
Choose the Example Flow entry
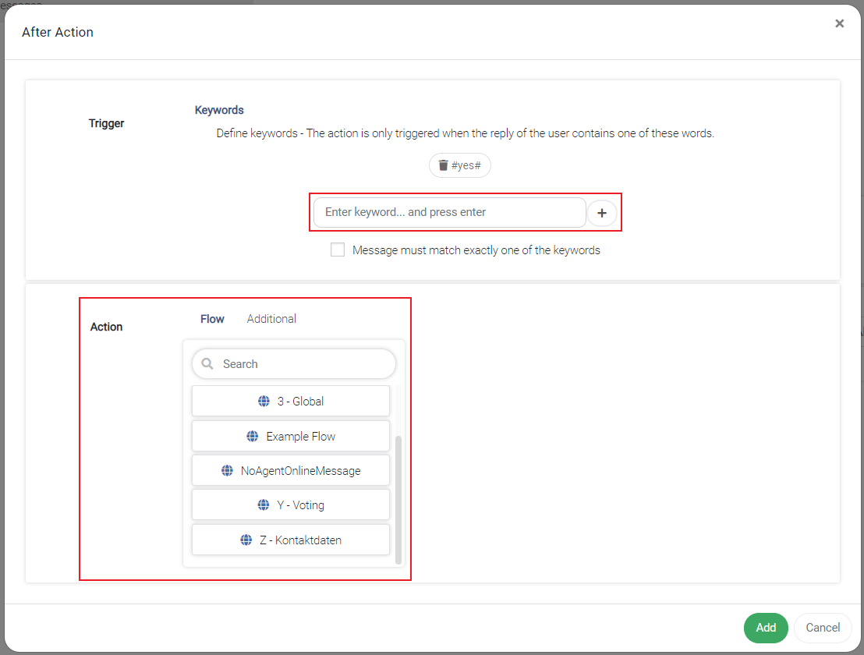click(x=290, y=437)
